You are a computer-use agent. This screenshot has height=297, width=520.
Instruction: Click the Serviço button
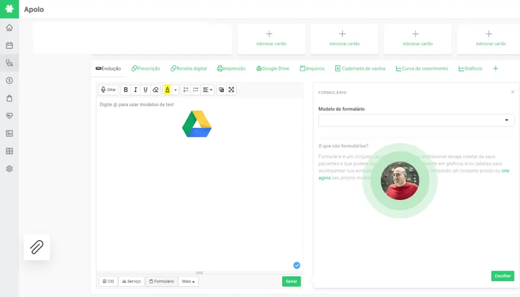(131, 281)
